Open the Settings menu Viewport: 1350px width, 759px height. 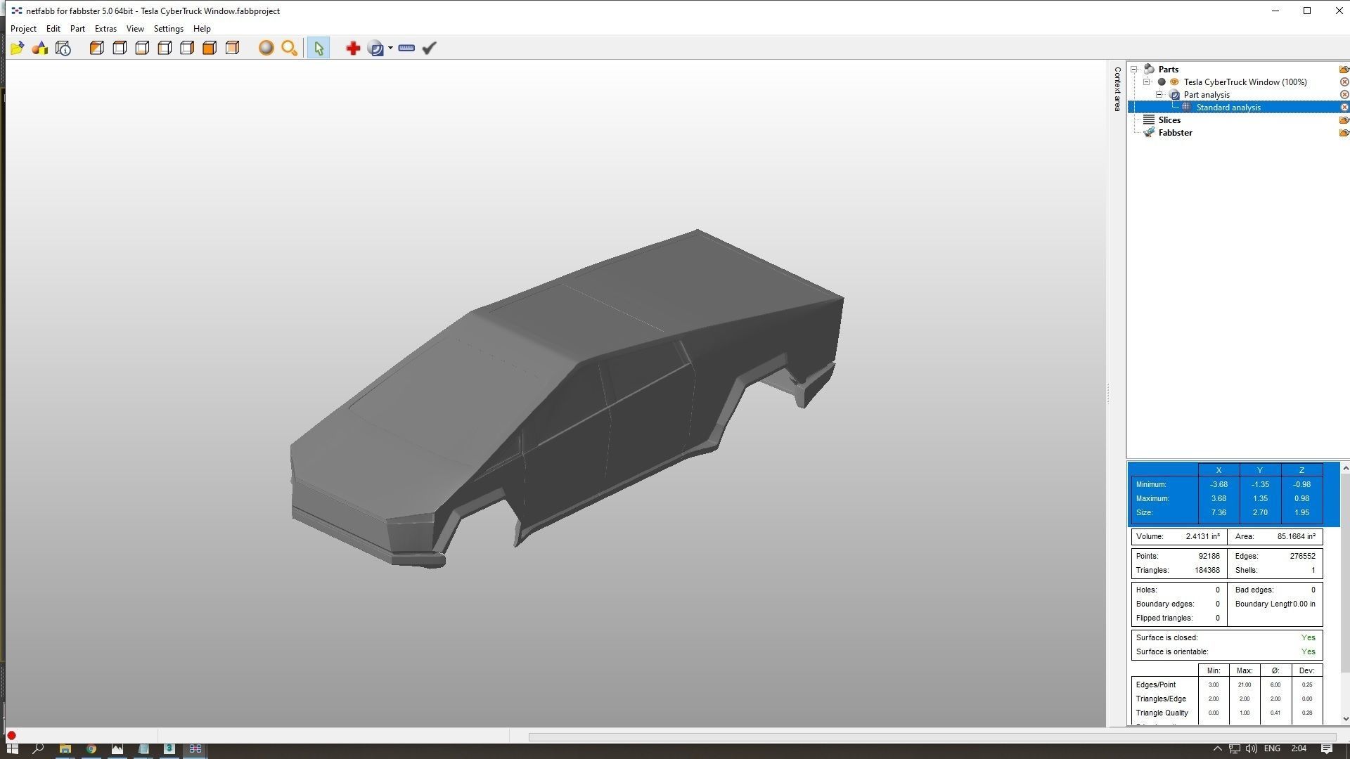(168, 29)
